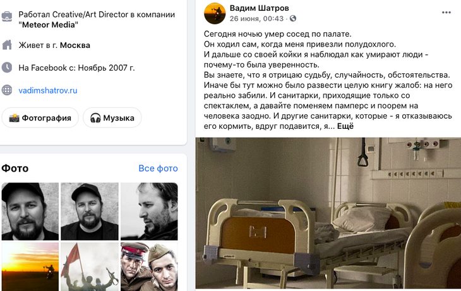Open the first black-and-white portrait with a cap
Screen dimensions: 461x291
[30, 211]
